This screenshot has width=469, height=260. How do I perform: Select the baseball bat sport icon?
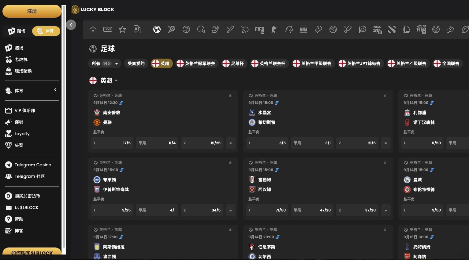tap(230, 29)
